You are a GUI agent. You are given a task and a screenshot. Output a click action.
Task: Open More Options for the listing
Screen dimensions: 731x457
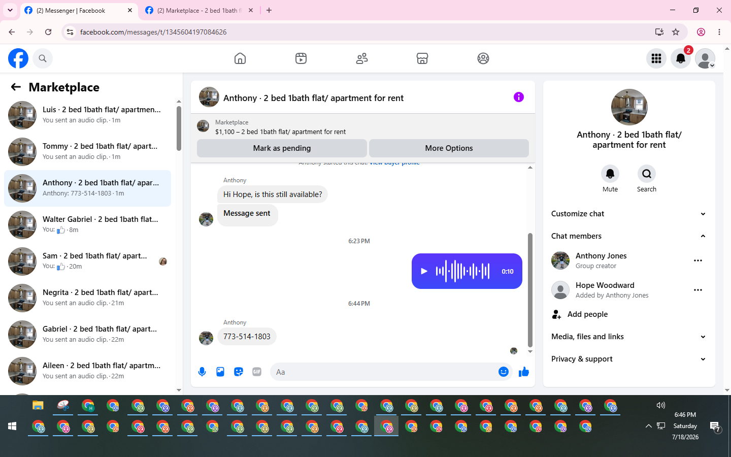tap(449, 148)
